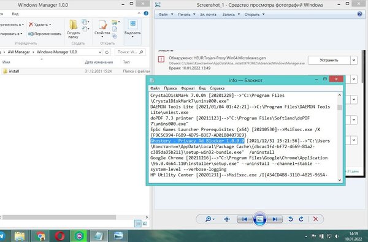This screenshot has height=242, width=368.
Task: Sort by Имя column header
Action: (x=6, y=62)
